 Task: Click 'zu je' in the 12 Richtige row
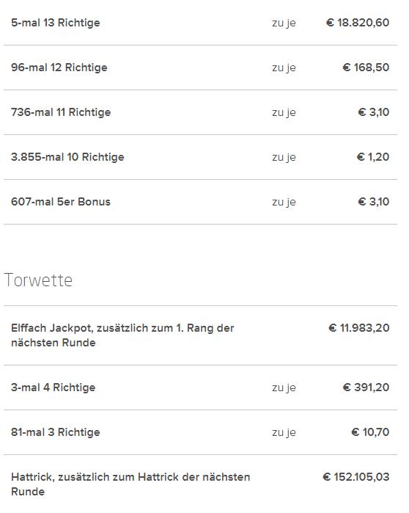(284, 68)
